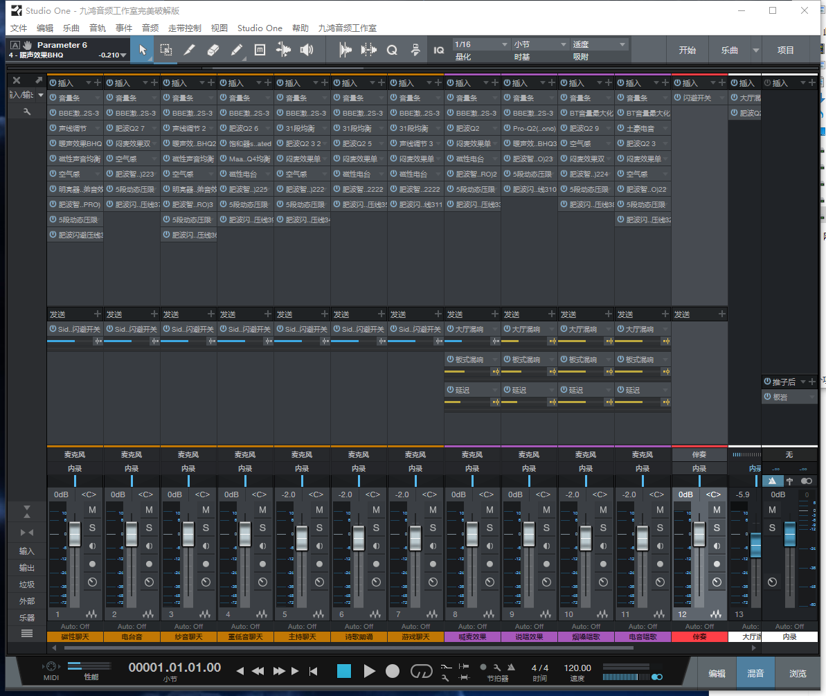
Task: Open the 走带控制 menu
Action: [x=185, y=28]
